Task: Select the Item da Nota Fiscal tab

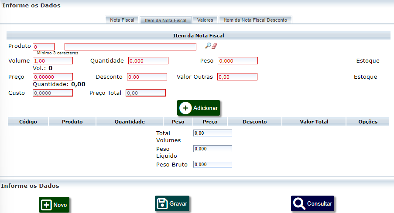Action: coord(166,20)
